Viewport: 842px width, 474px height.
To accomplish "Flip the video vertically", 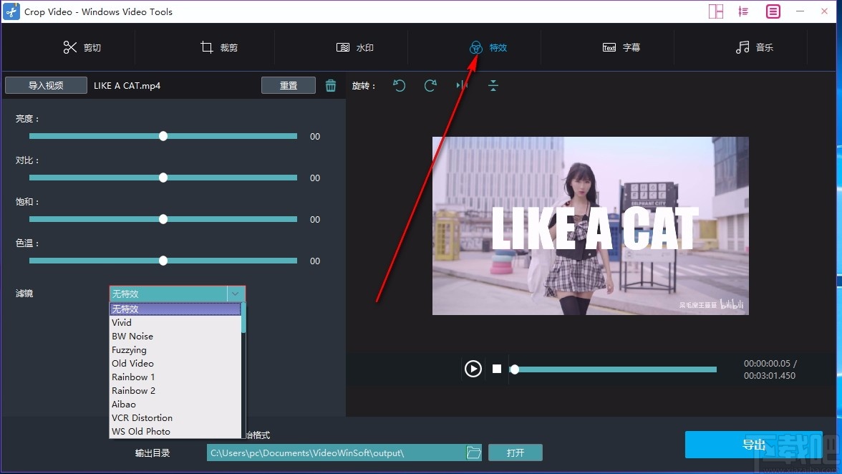I will click(493, 85).
